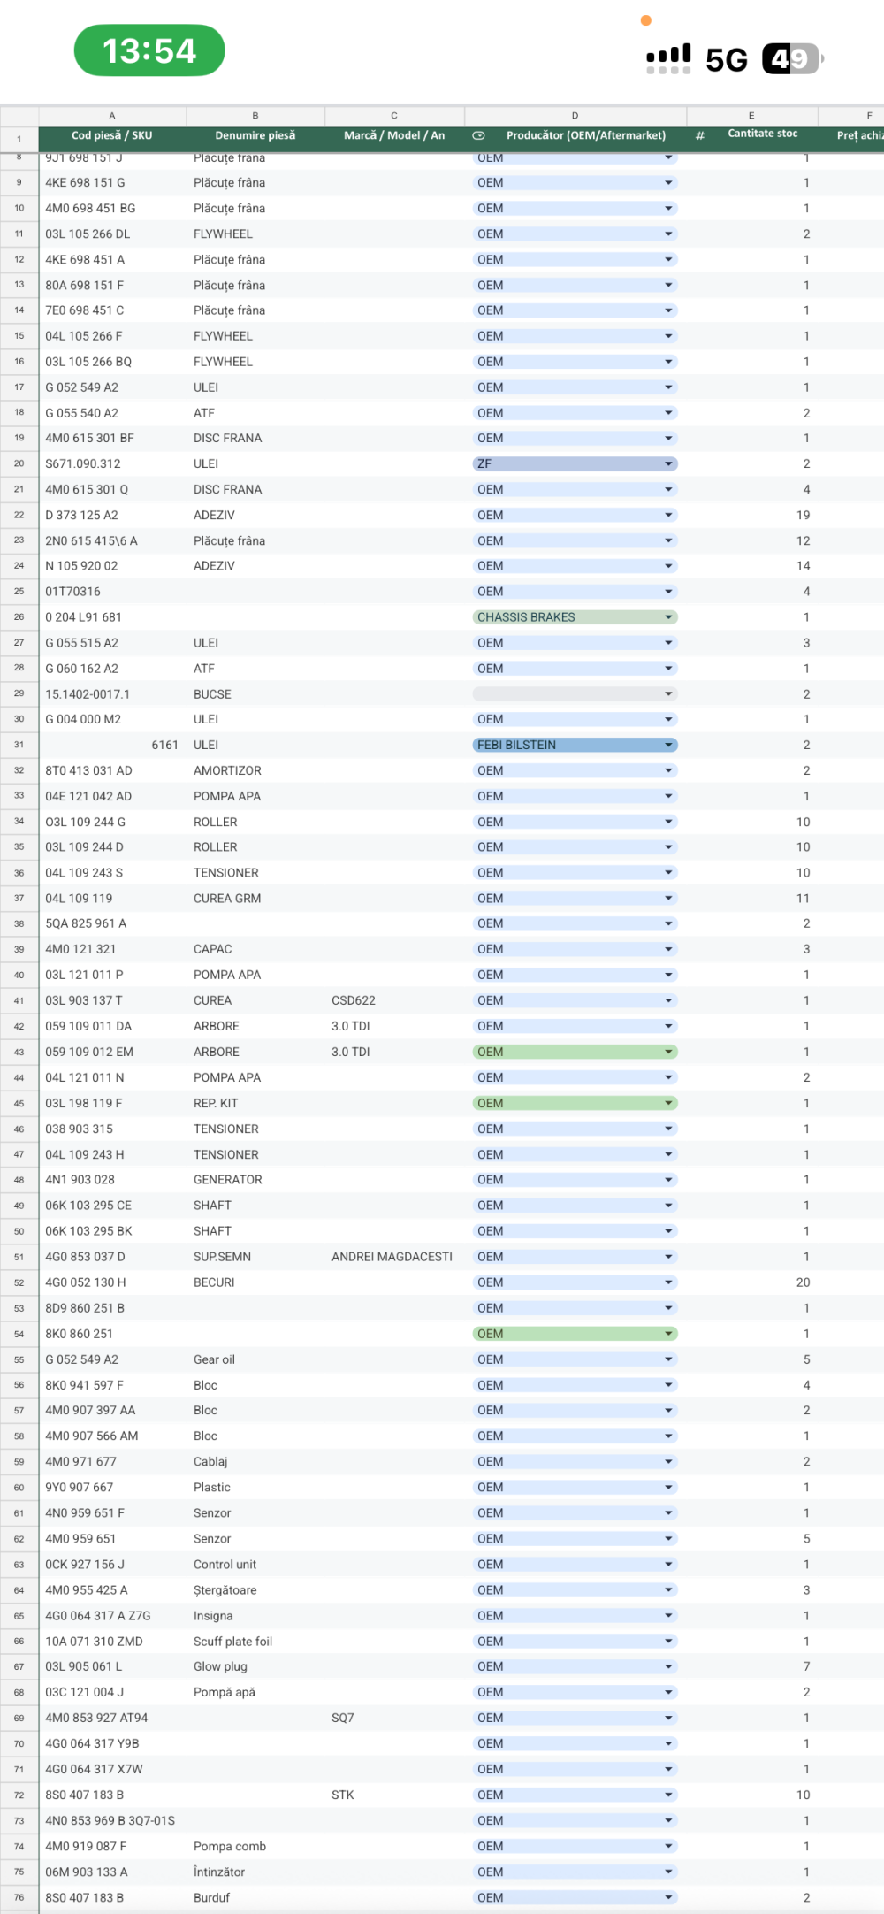This screenshot has height=1914, width=884.
Task: Click the "Cod piesă / SKU" header cell
Action: (x=112, y=135)
